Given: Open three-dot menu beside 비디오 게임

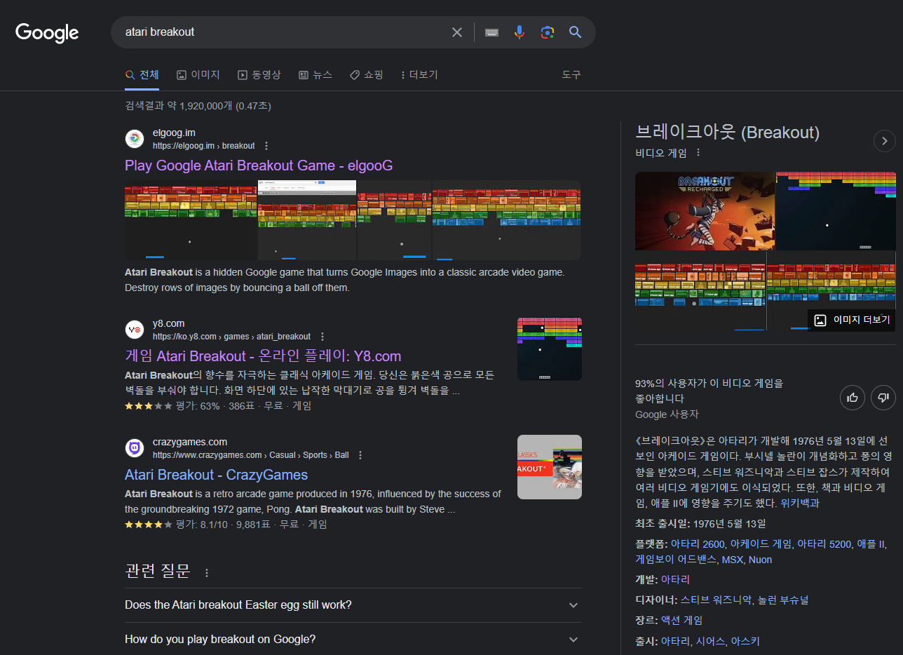Looking at the screenshot, I should pyautogui.click(x=698, y=153).
